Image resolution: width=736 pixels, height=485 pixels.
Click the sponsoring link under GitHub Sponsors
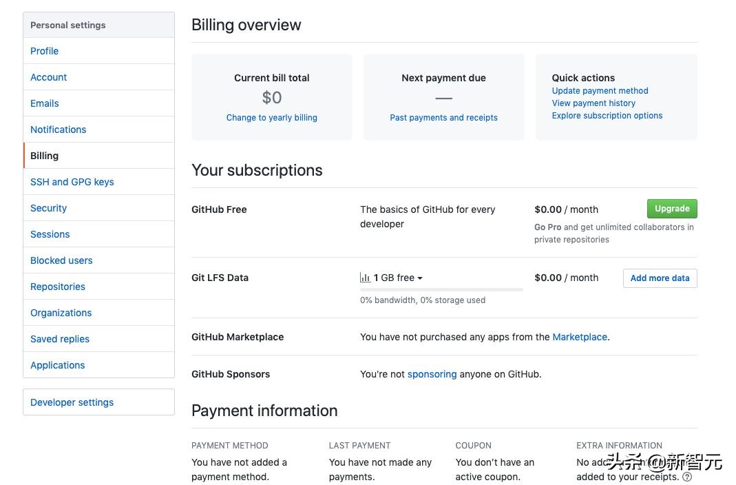(432, 374)
